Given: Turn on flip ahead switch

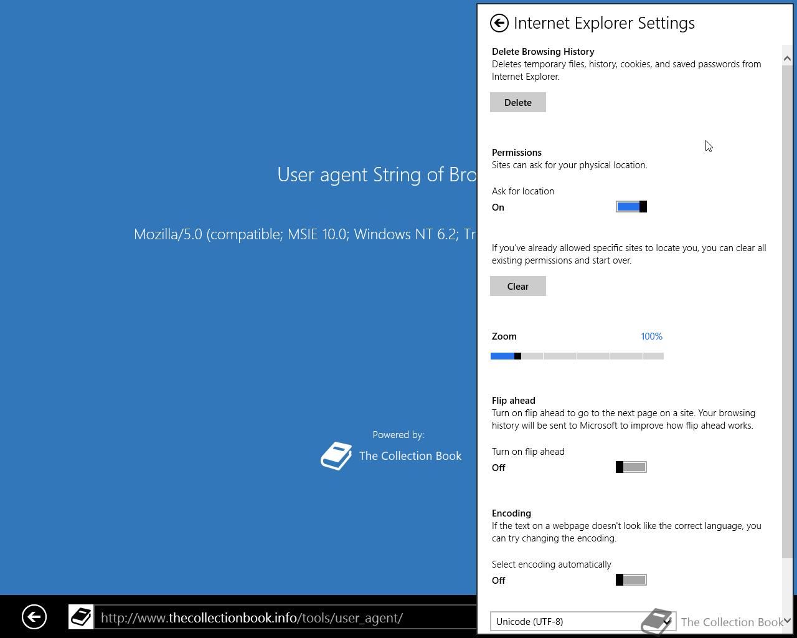Looking at the screenshot, I should [x=631, y=467].
